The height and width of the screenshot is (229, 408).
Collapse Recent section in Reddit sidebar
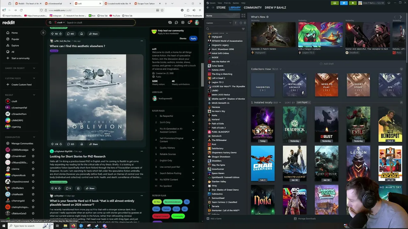pyautogui.click(x=34, y=95)
